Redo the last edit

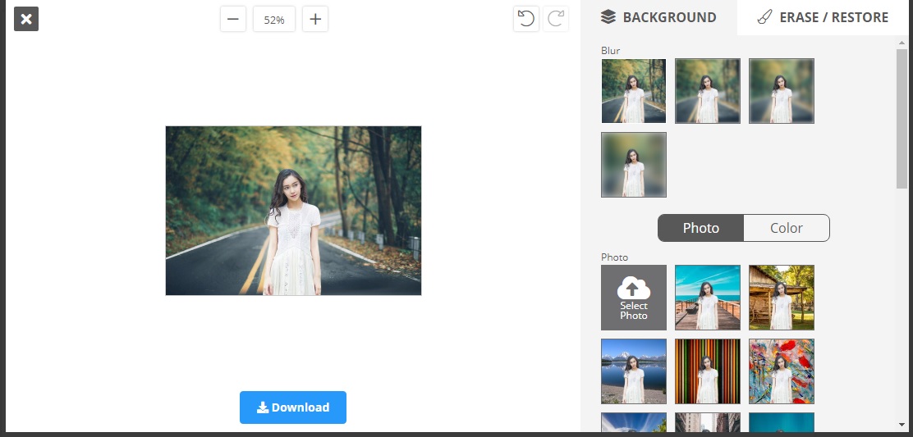556,19
